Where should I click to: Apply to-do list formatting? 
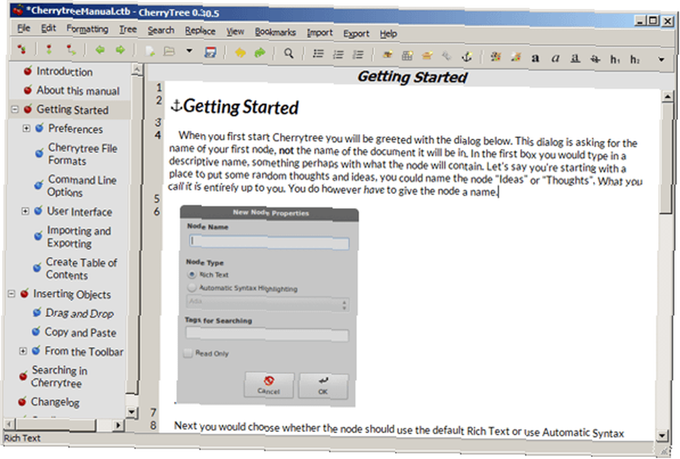(x=358, y=54)
